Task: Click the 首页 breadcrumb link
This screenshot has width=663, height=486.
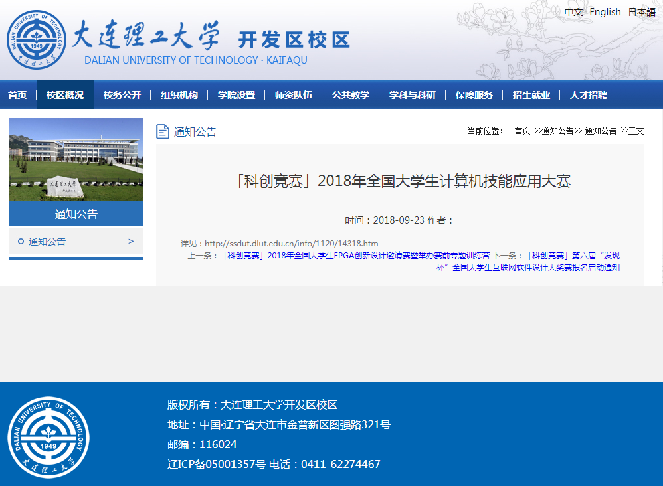Action: coord(522,131)
